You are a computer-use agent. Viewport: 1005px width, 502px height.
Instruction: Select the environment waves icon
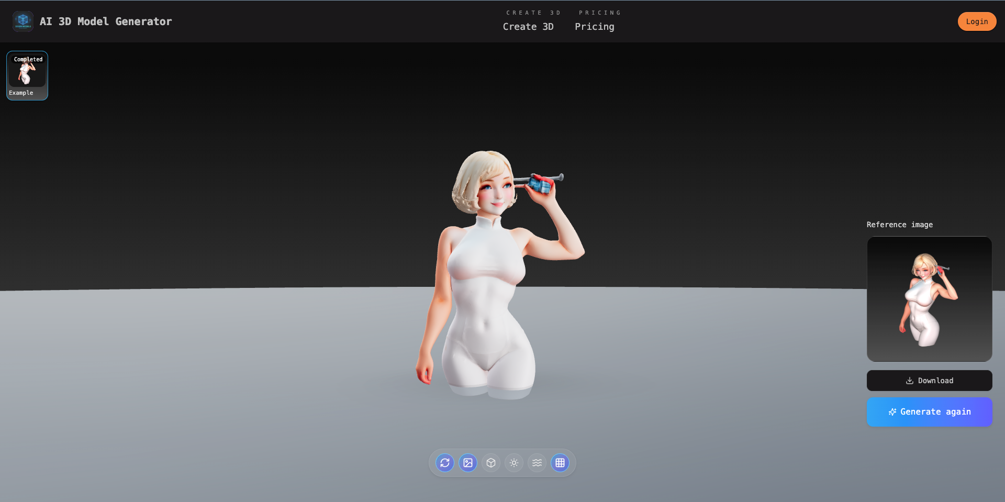click(537, 463)
